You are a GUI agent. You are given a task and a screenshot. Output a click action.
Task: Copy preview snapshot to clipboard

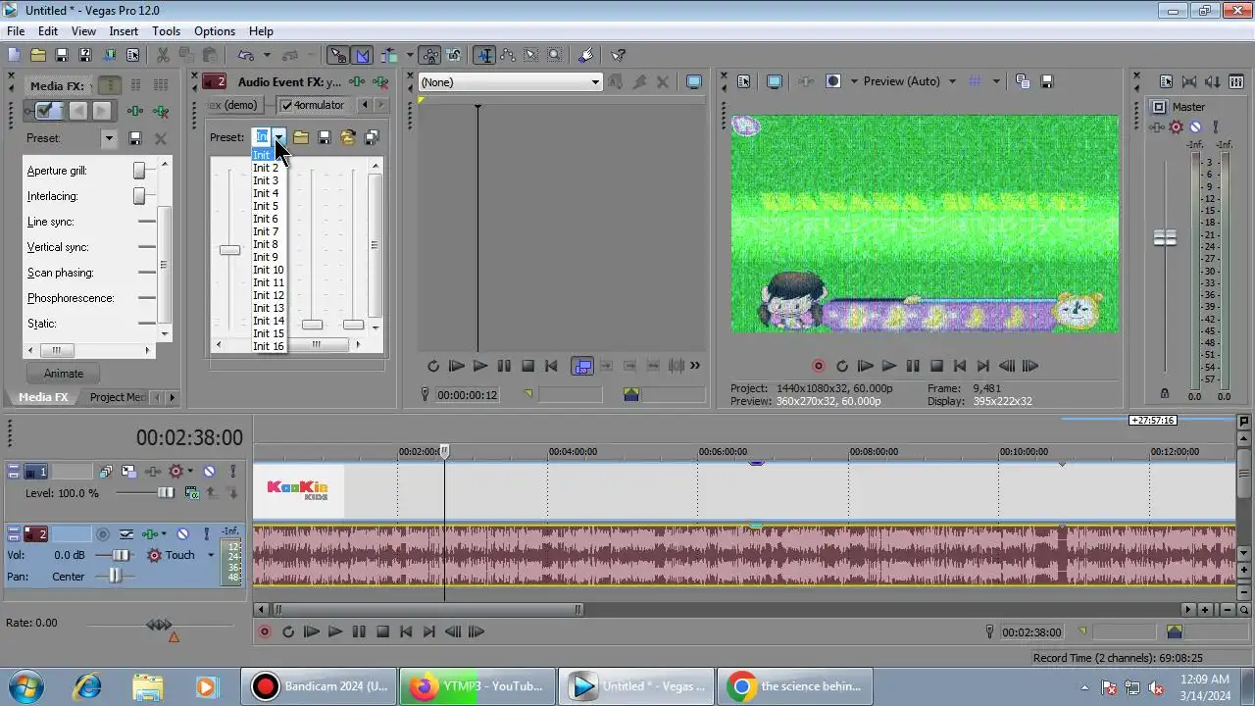click(x=1022, y=81)
